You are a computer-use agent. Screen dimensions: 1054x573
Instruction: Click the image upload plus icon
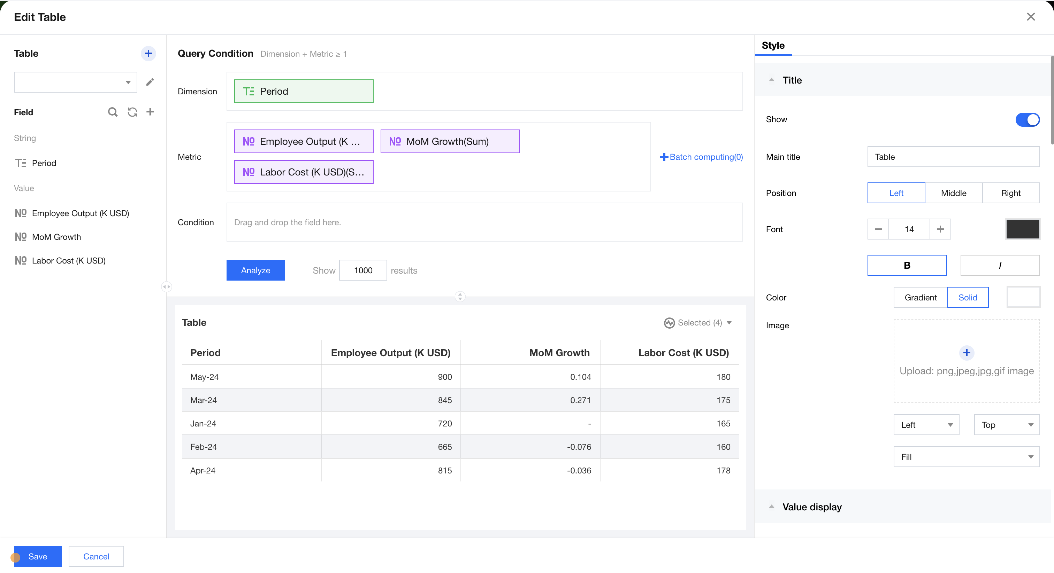(x=967, y=353)
